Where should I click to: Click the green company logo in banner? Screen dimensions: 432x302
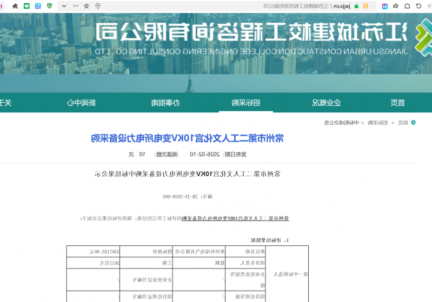tap(423, 37)
